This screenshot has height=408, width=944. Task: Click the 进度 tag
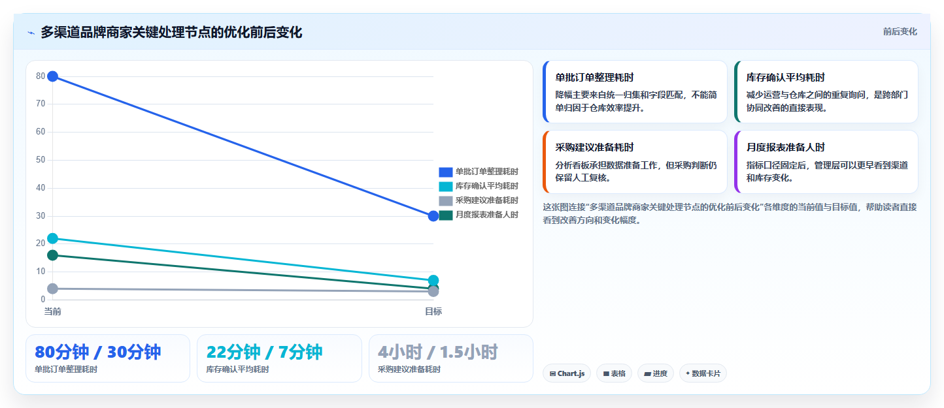[656, 373]
